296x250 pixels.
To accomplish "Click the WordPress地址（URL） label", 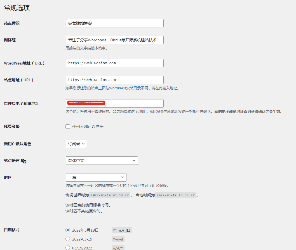I will 24,63.
